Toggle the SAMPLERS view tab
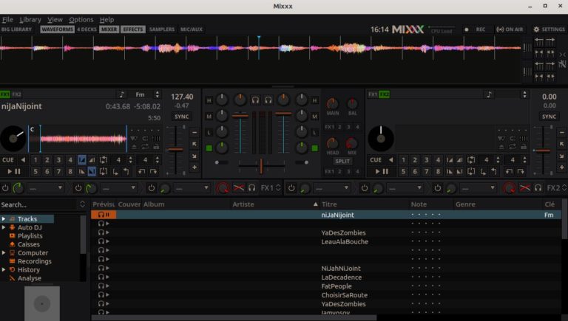This screenshot has width=568, height=321. coord(161,30)
